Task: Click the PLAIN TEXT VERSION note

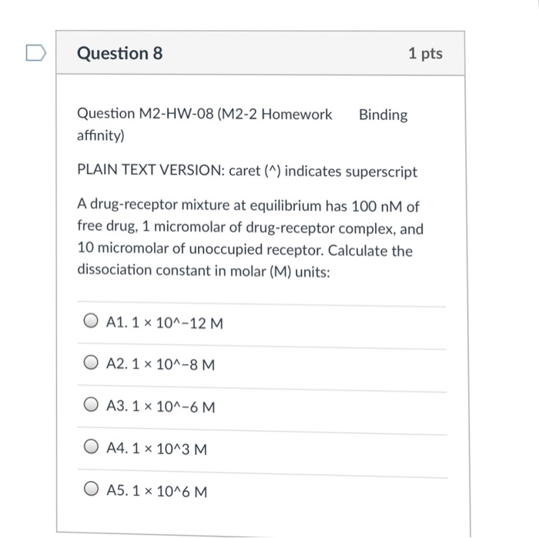Action: [x=247, y=171]
